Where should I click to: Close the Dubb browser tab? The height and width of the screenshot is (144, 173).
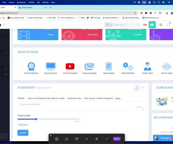tap(15, 7)
